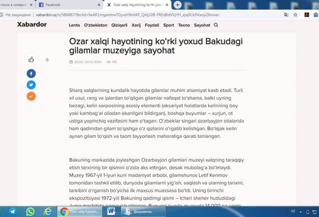
Task: Open the Lenta menu item
Action: tap(74, 25)
